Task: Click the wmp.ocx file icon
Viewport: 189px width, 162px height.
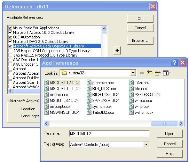Action: (x=132, y=106)
